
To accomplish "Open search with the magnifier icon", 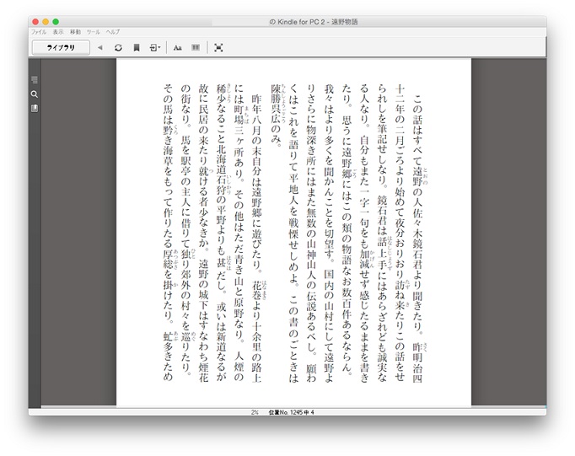I will coord(35,94).
